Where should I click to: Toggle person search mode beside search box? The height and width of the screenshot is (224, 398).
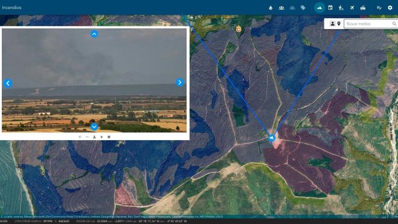point(332,24)
